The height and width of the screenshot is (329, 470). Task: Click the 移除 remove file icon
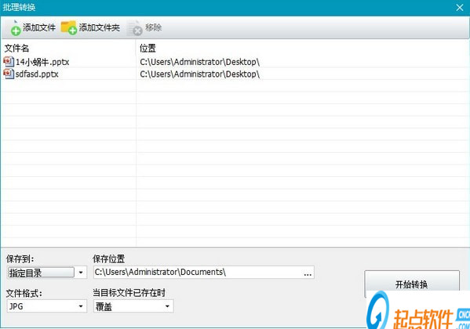pos(135,28)
